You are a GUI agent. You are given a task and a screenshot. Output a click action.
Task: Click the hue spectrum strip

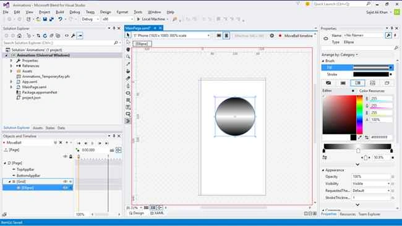tap(360, 115)
